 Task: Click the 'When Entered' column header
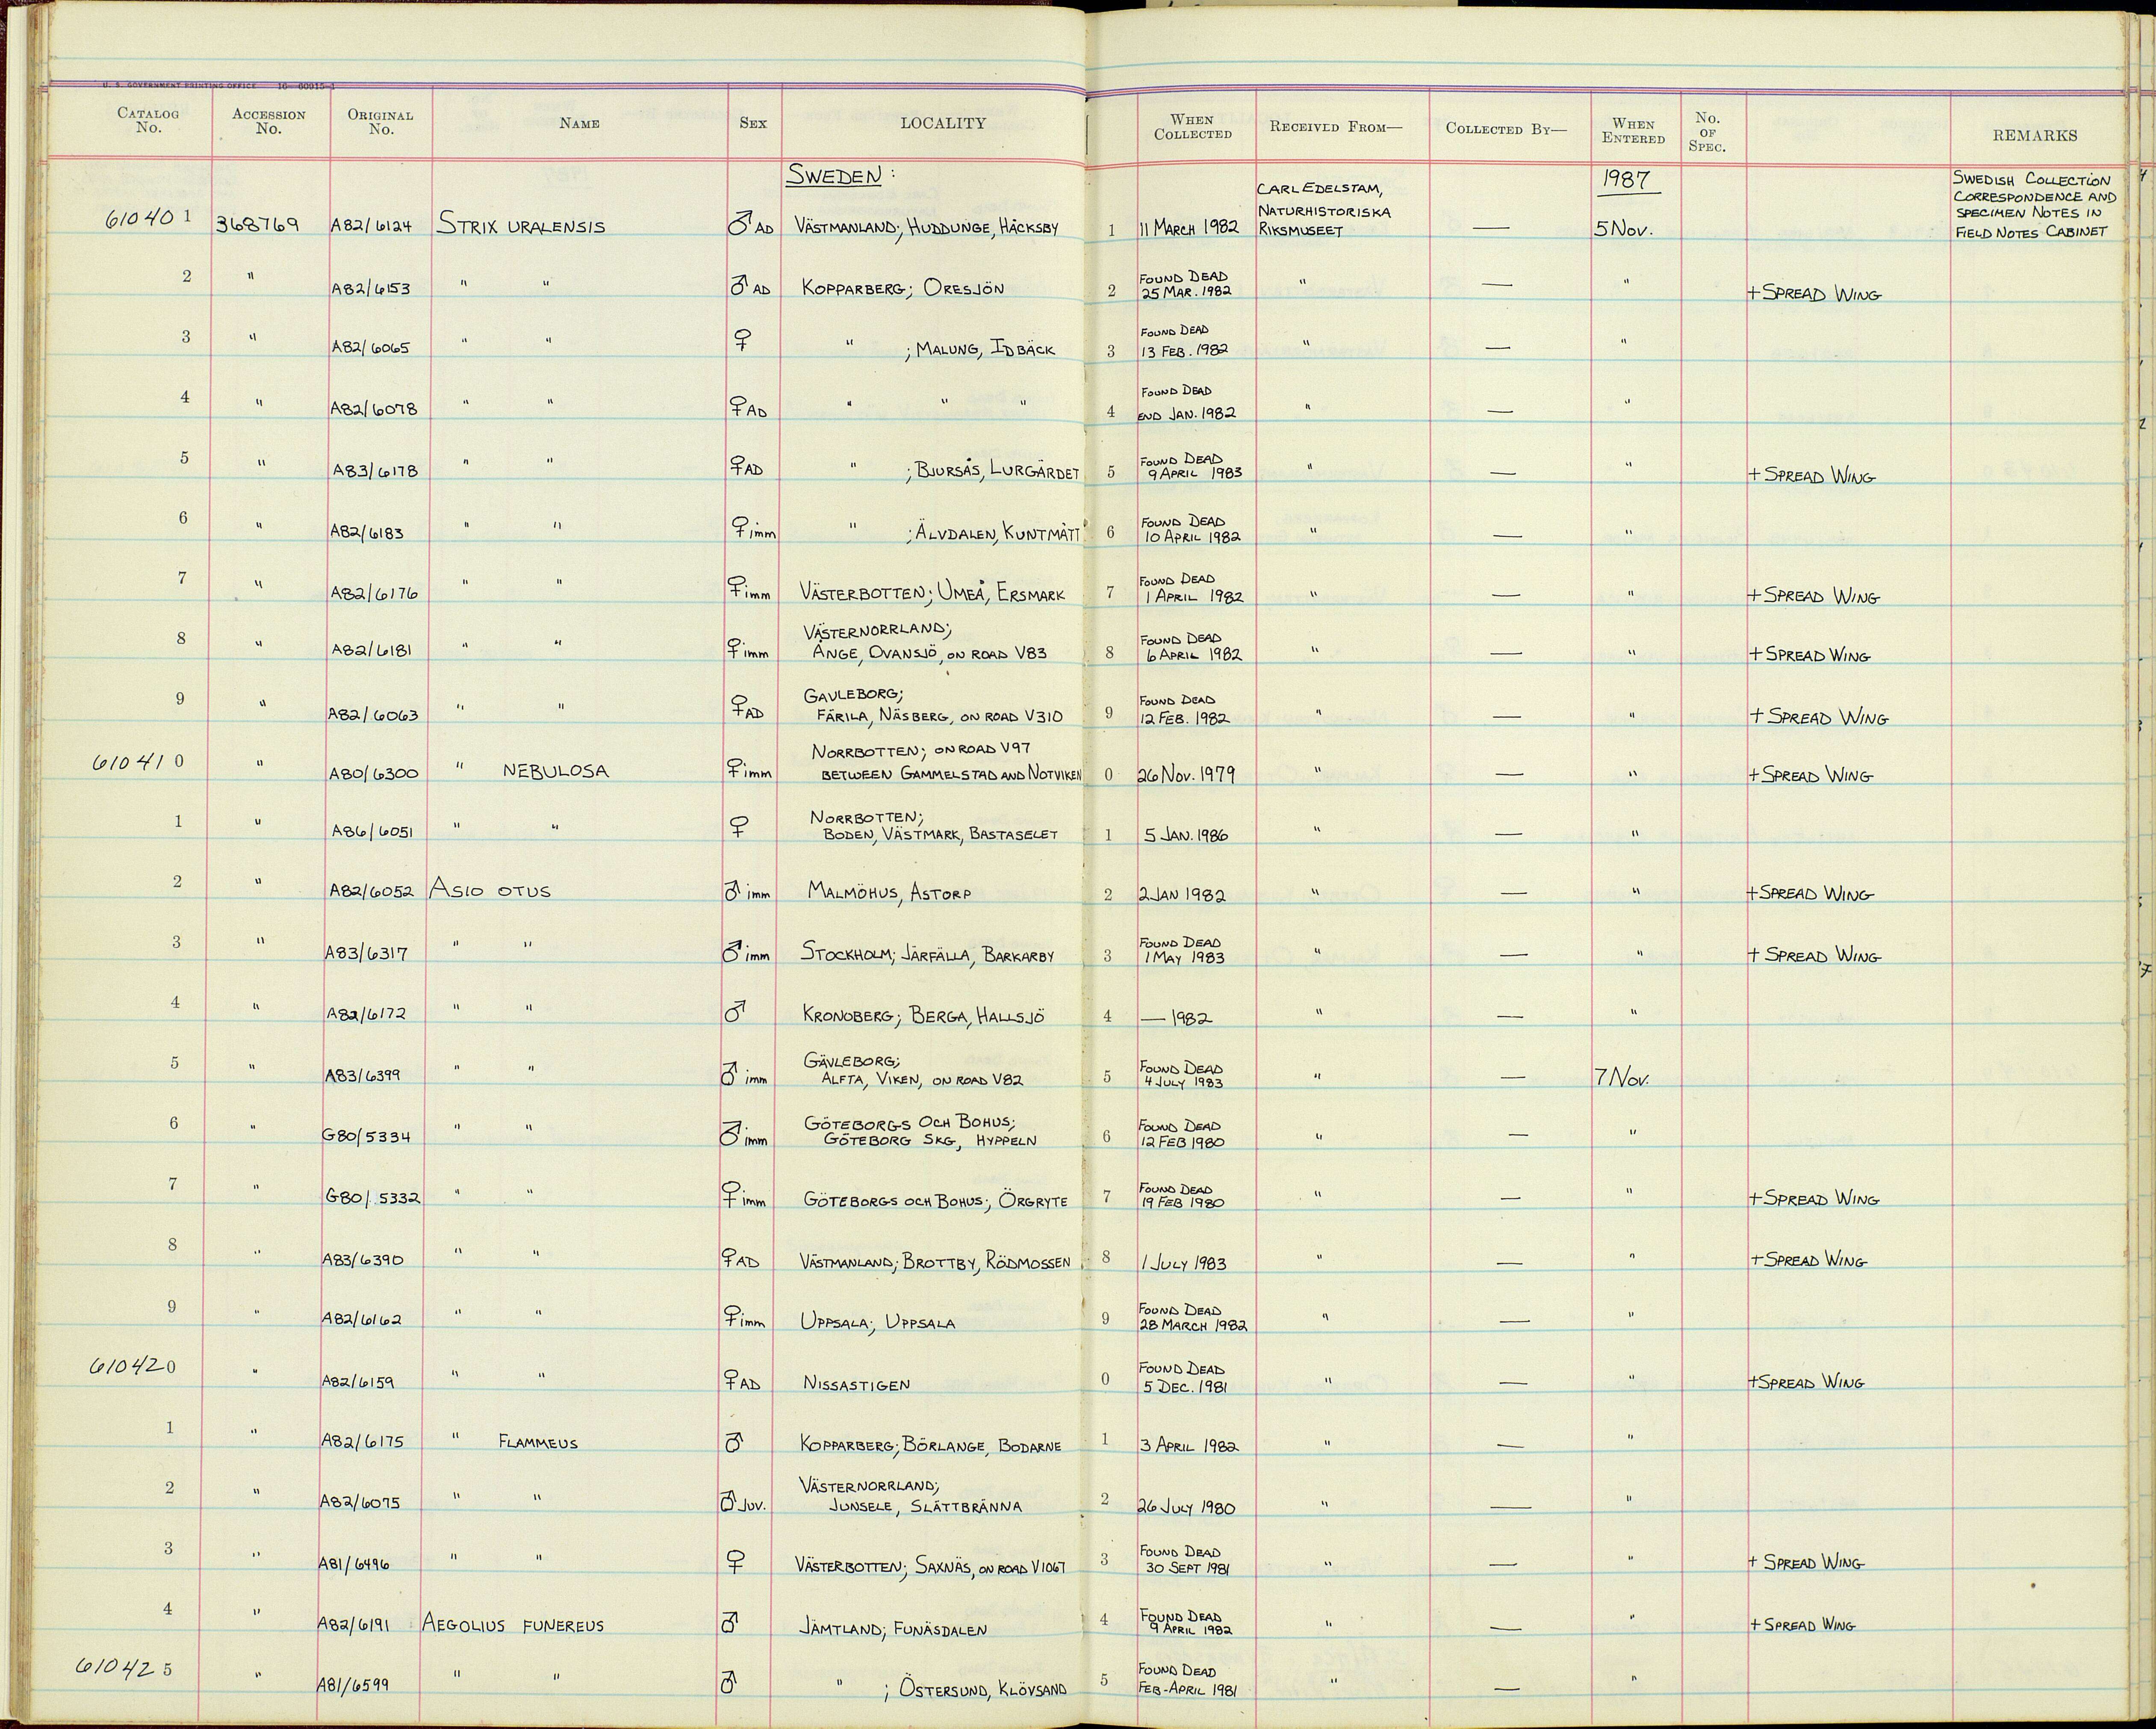[x=1633, y=131]
